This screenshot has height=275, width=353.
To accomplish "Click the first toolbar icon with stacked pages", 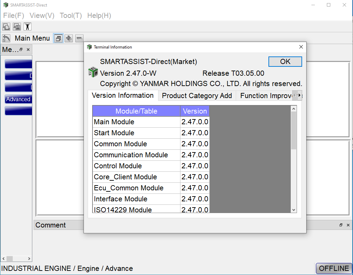I will (x=6, y=27).
